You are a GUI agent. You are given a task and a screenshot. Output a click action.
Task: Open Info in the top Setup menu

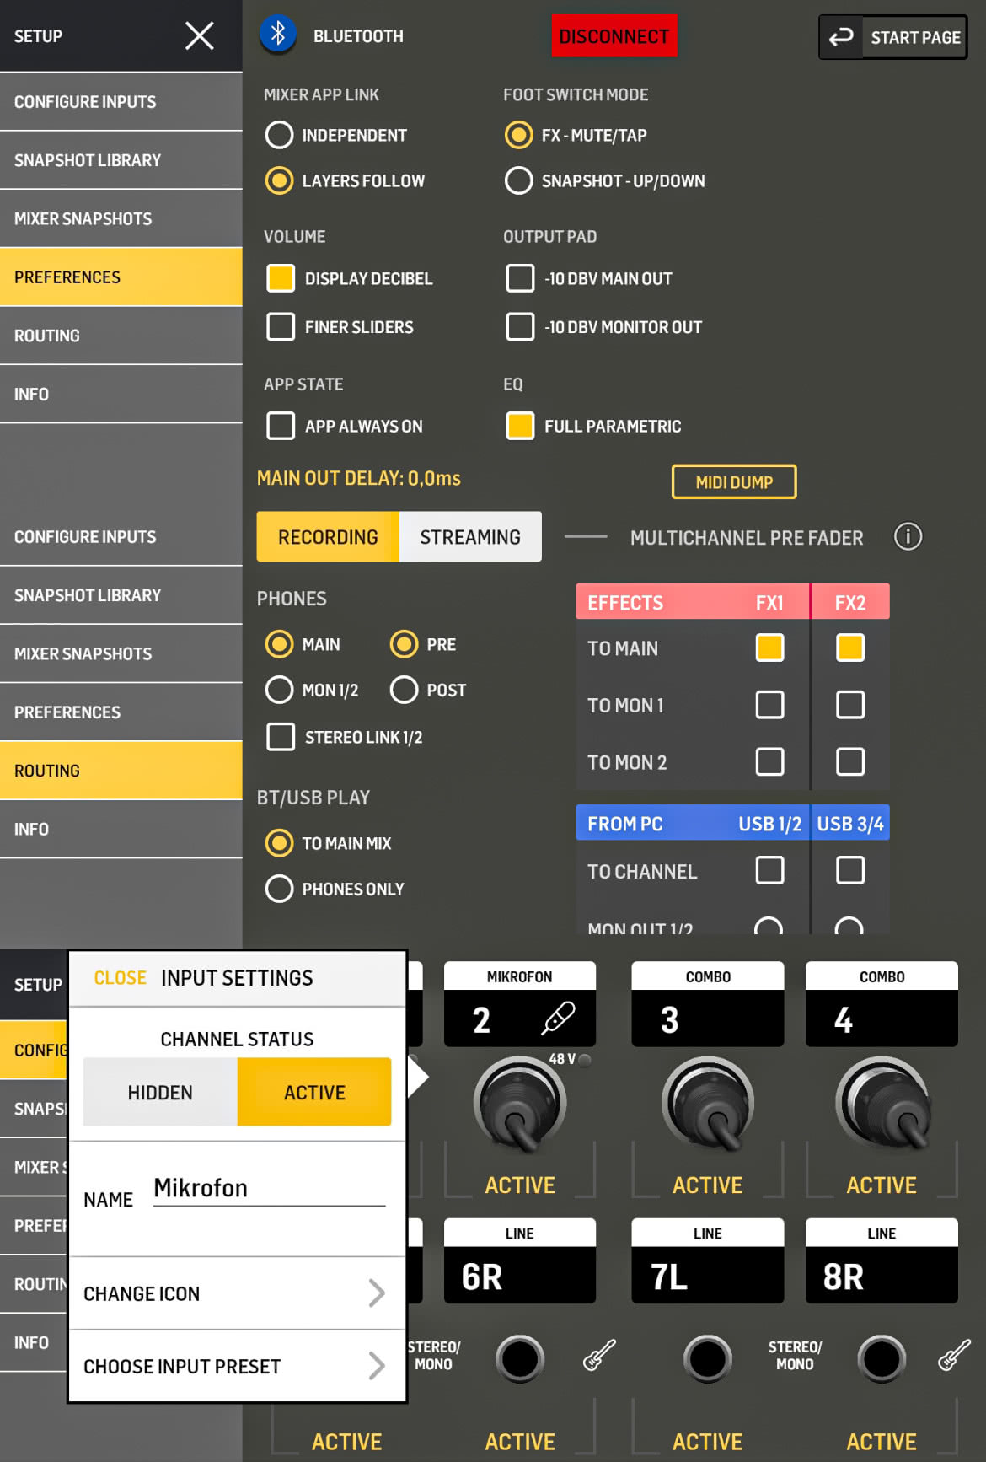(121, 394)
